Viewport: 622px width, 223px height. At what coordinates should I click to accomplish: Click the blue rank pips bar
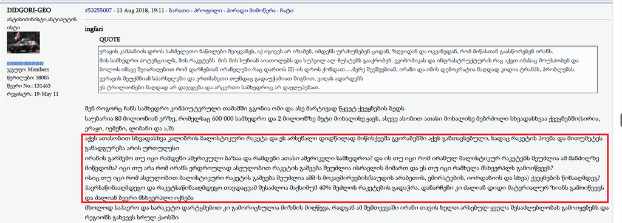pos(26,64)
